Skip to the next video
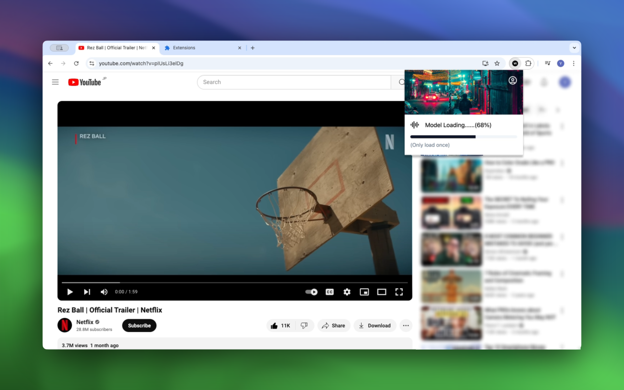Screen dimensions: 624x390 pos(87,292)
